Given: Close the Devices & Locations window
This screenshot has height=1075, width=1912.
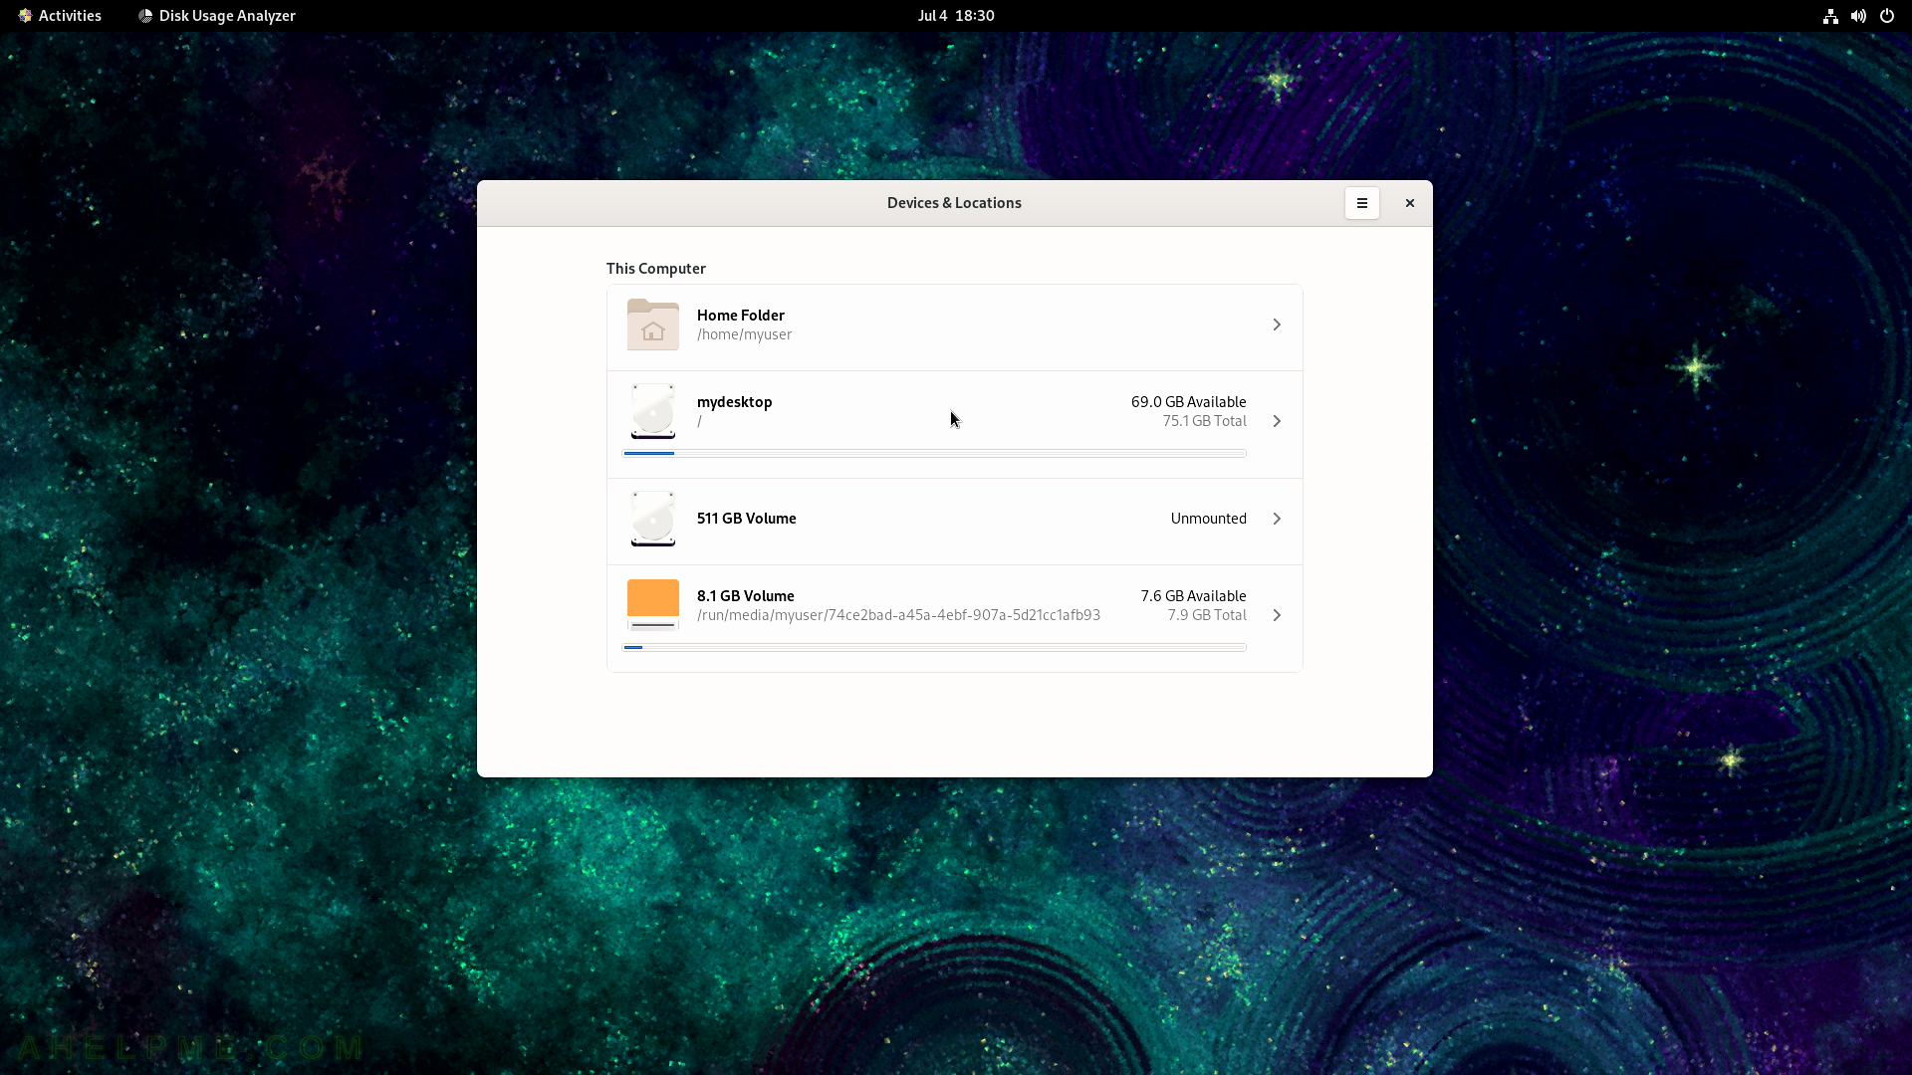Looking at the screenshot, I should pyautogui.click(x=1409, y=203).
